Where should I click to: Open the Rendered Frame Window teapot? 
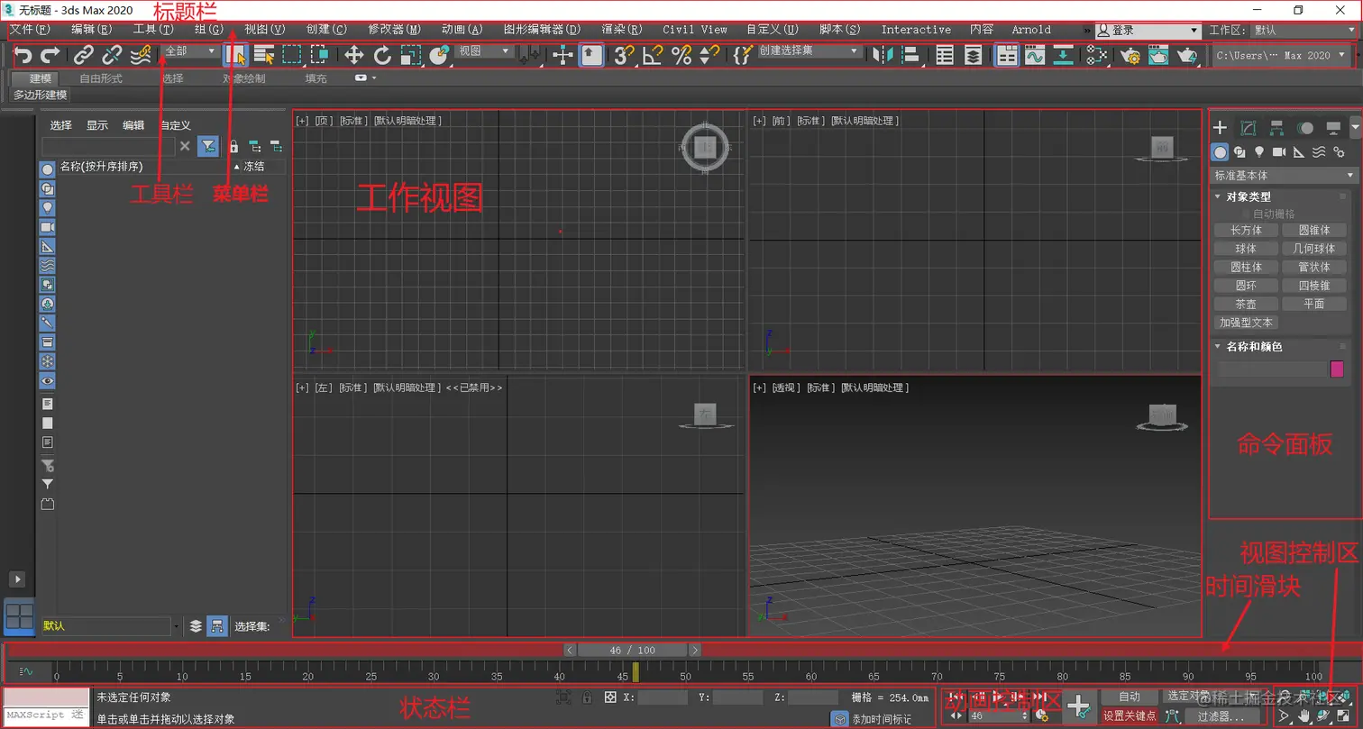1158,56
